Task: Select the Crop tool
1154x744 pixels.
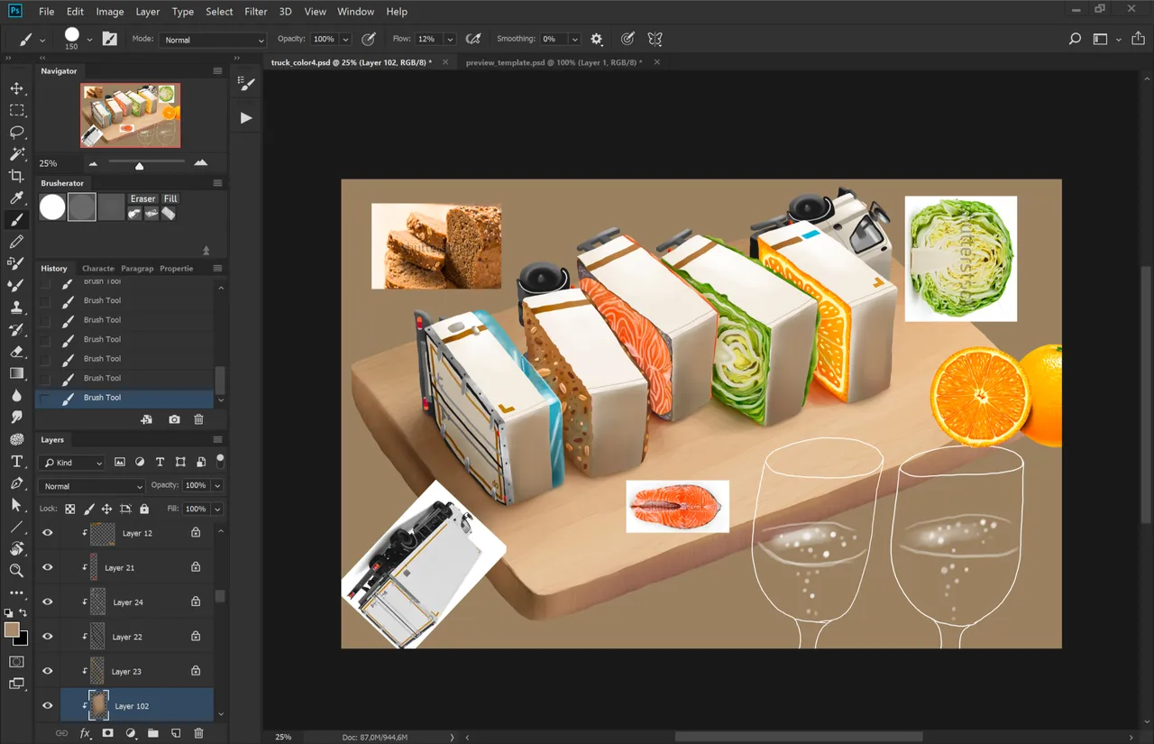Action: tap(16, 176)
